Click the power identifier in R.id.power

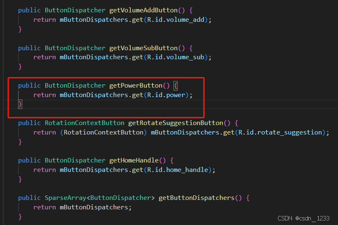pyautogui.click(x=176, y=95)
